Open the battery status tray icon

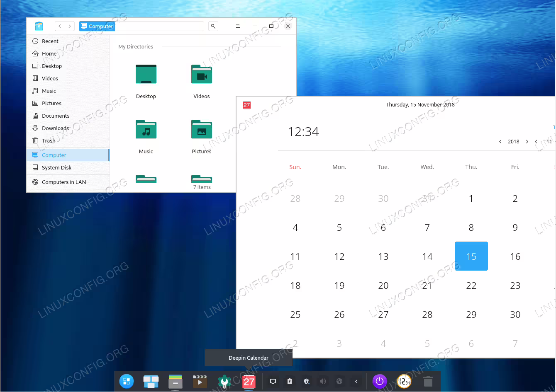click(x=290, y=381)
